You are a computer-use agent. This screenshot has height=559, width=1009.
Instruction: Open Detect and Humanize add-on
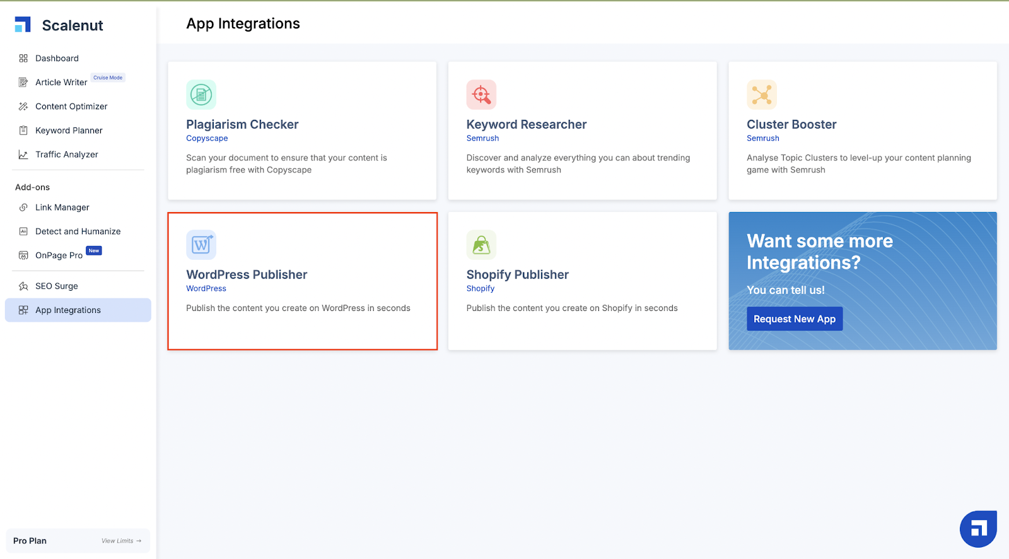(x=78, y=232)
